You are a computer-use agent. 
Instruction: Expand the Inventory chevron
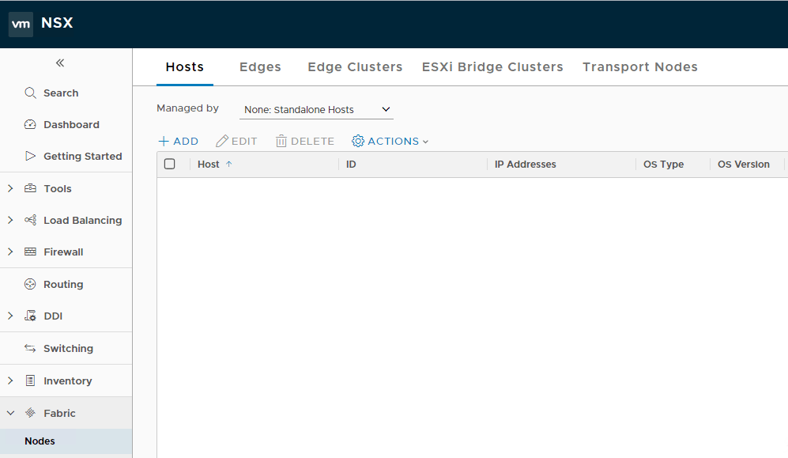point(10,380)
